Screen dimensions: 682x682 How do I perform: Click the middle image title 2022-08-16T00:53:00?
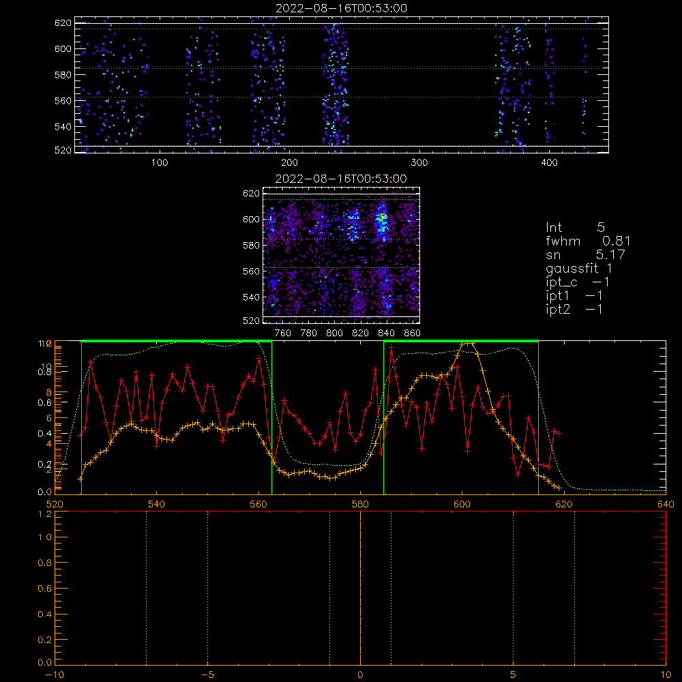[341, 179]
